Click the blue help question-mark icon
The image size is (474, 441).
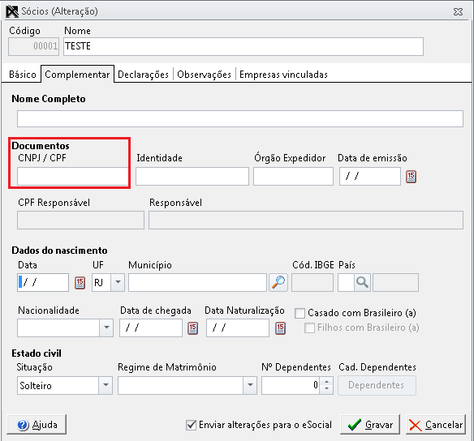(x=23, y=425)
